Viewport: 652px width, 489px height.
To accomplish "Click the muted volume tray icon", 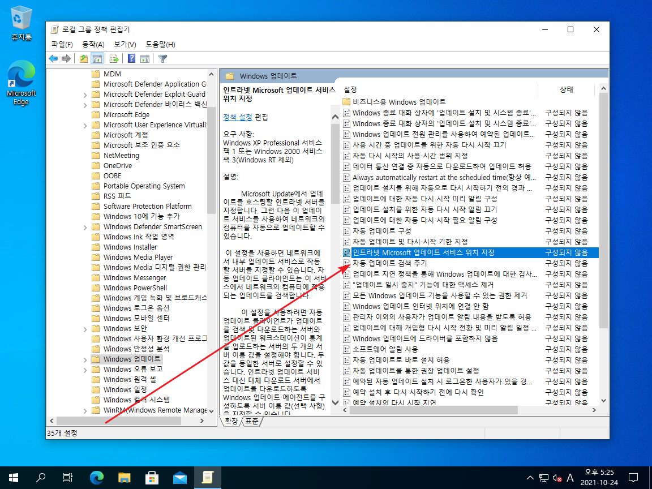I will point(557,478).
